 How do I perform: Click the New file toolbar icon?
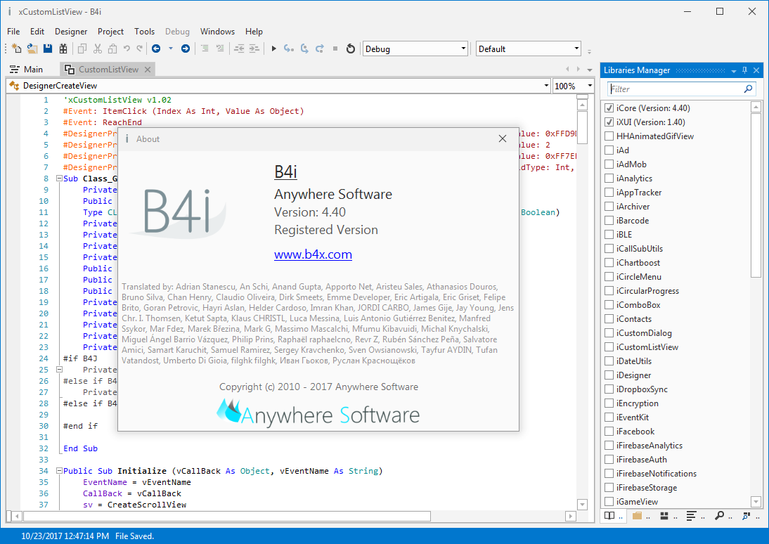tap(17, 48)
